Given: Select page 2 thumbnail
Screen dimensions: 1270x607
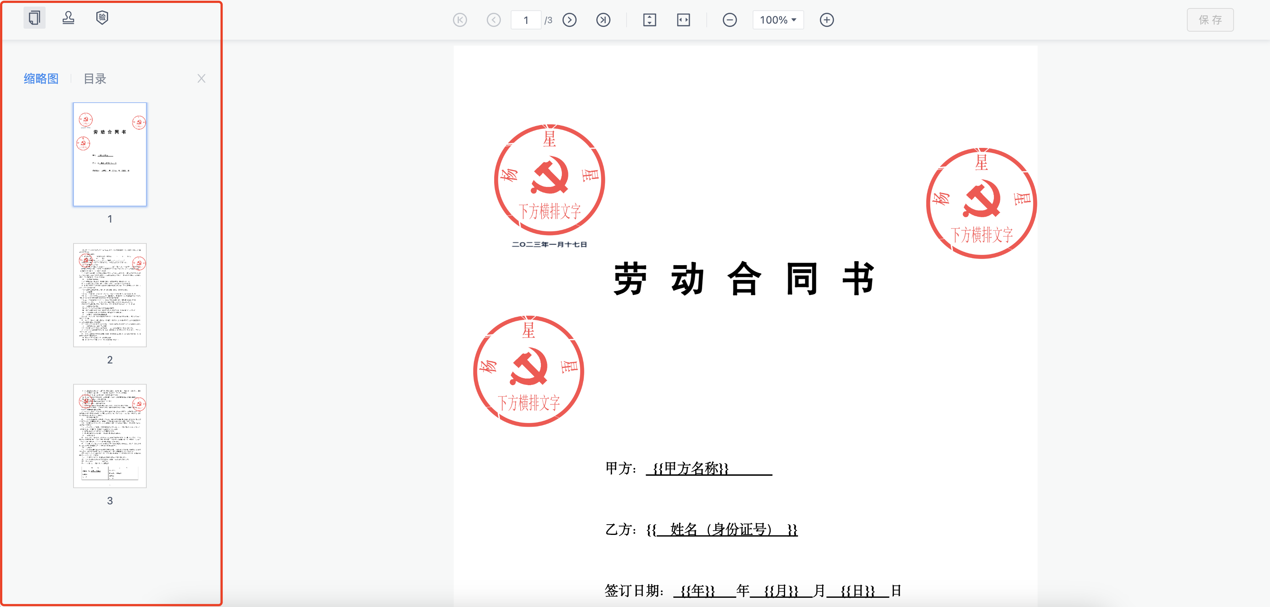Looking at the screenshot, I should click(x=110, y=295).
